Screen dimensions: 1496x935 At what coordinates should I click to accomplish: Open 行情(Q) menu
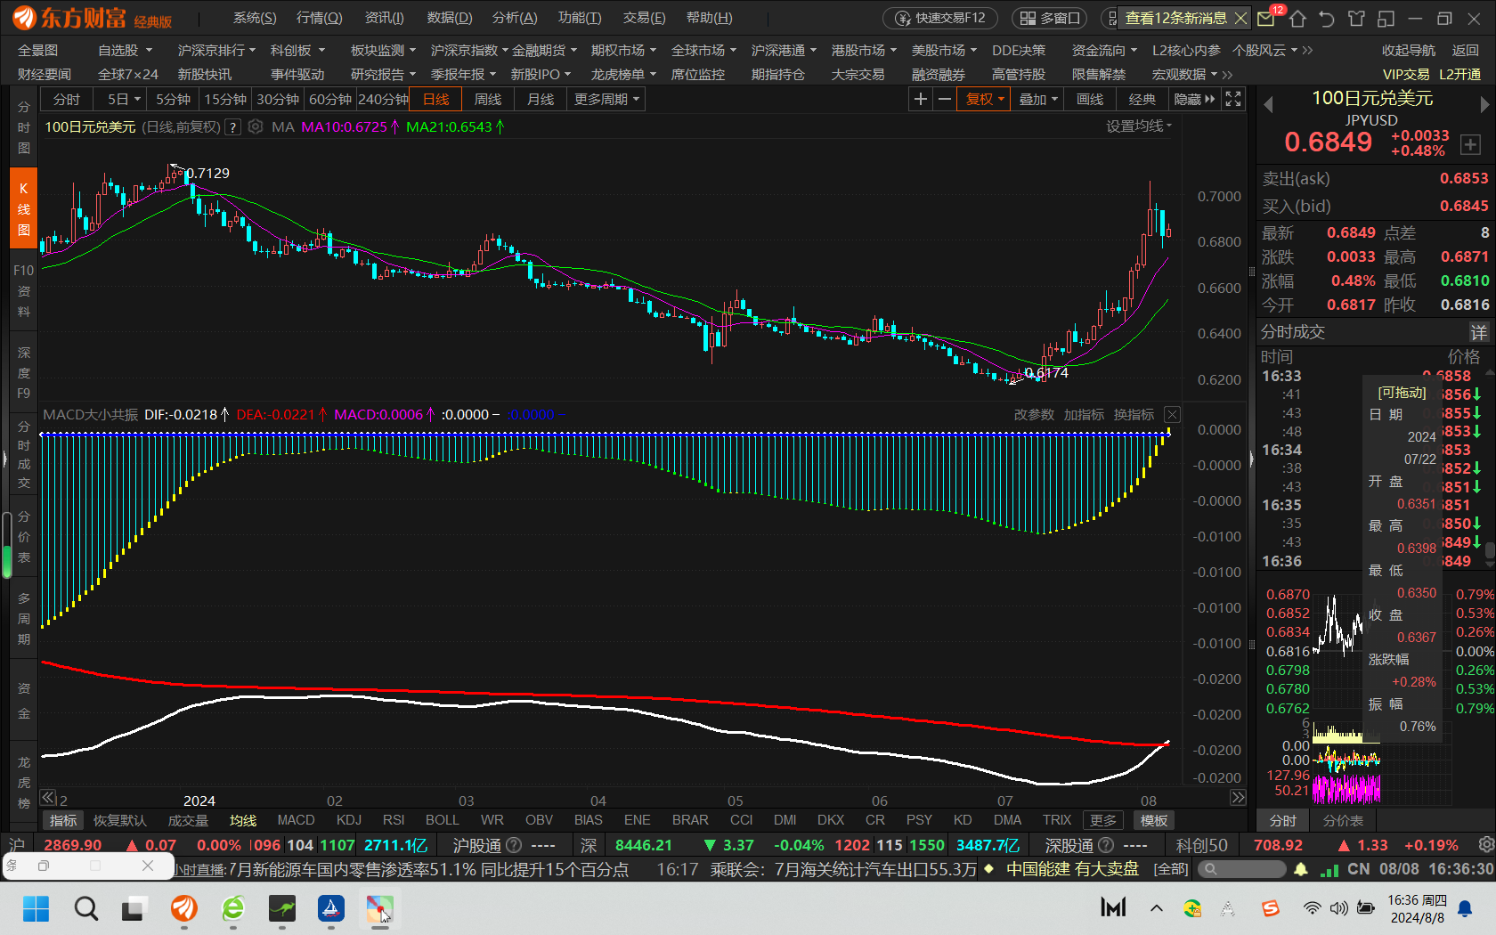(319, 18)
